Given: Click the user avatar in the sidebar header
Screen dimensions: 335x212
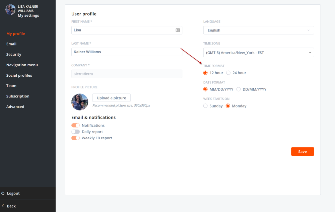Looking at the screenshot, I should coord(10,10).
